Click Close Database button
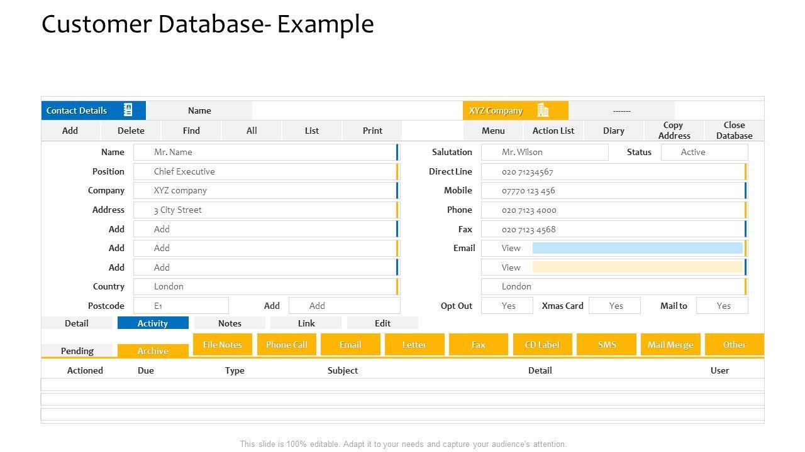This screenshot has width=805, height=452. tap(734, 131)
